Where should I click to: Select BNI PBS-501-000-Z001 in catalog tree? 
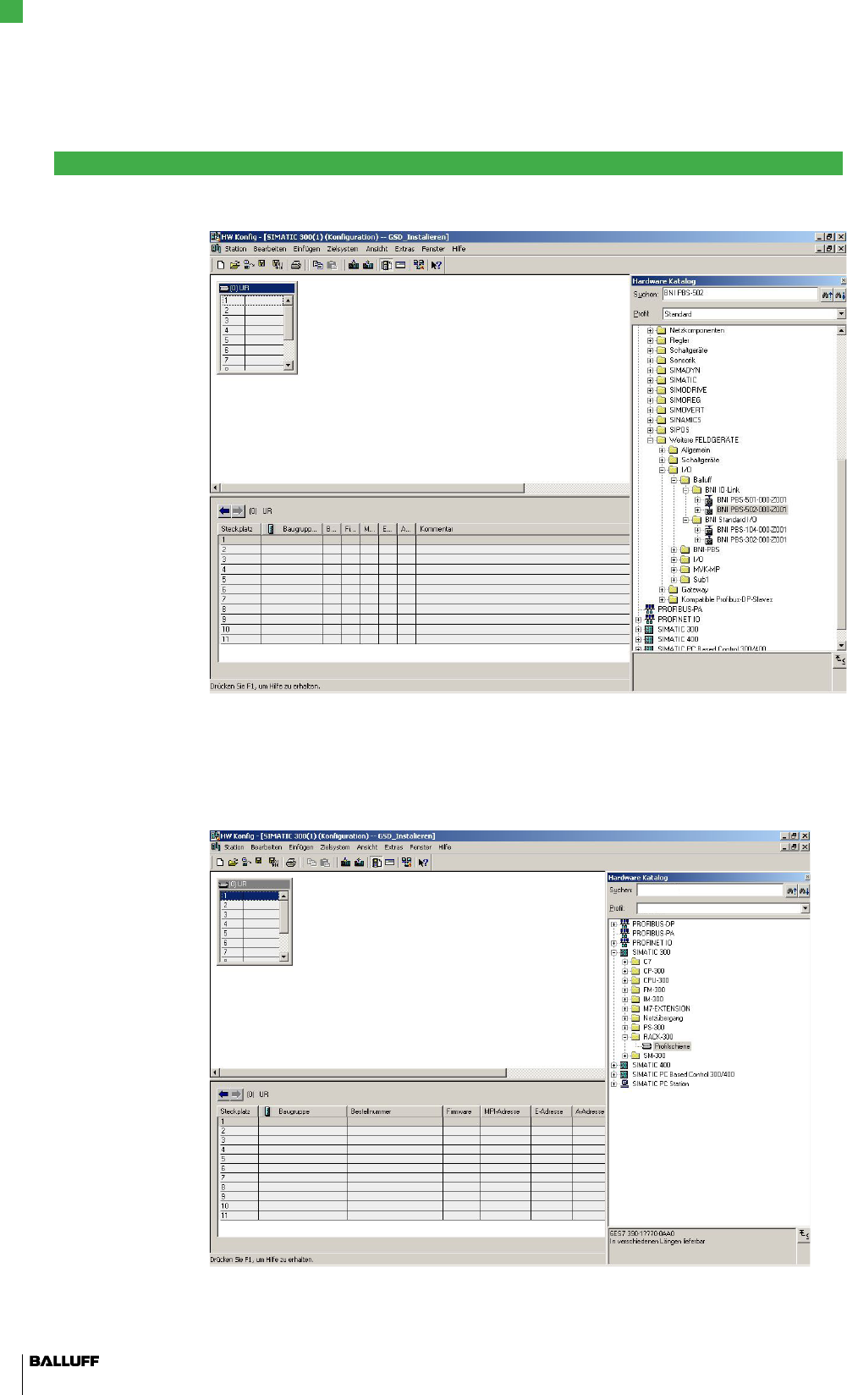pos(751,500)
